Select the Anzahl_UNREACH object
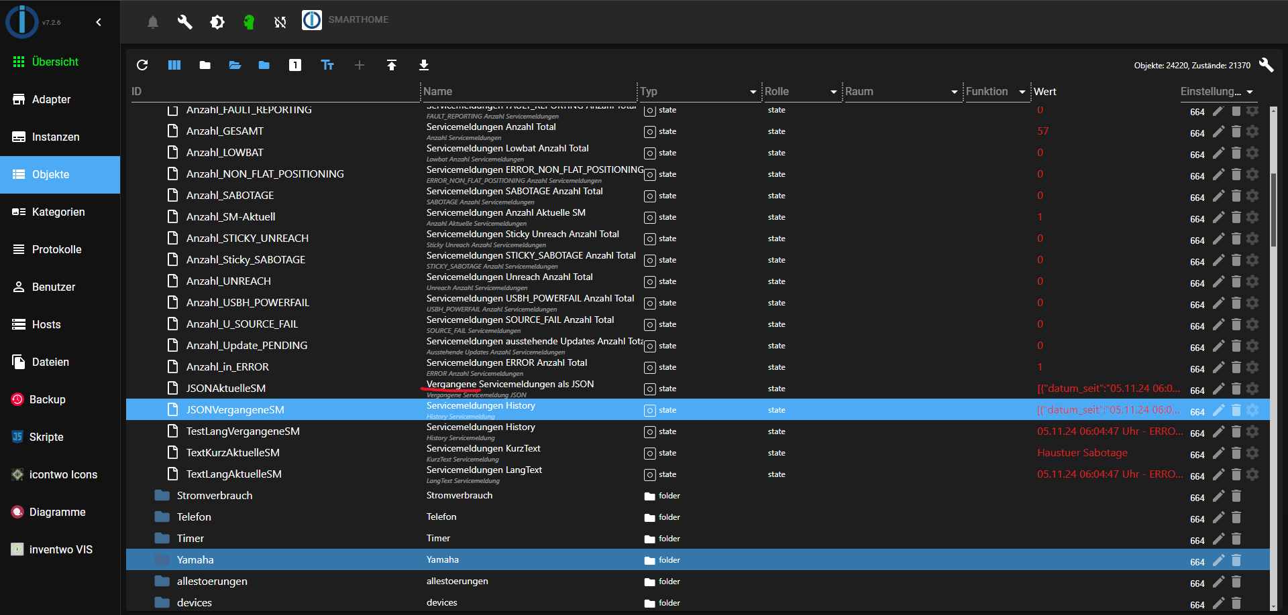Viewport: 1288px width, 615px height. (698, 281)
